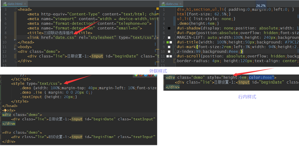Close the date.html tab
Image resolution: width=299 pixels, height=146 pixels.
point(25,4)
